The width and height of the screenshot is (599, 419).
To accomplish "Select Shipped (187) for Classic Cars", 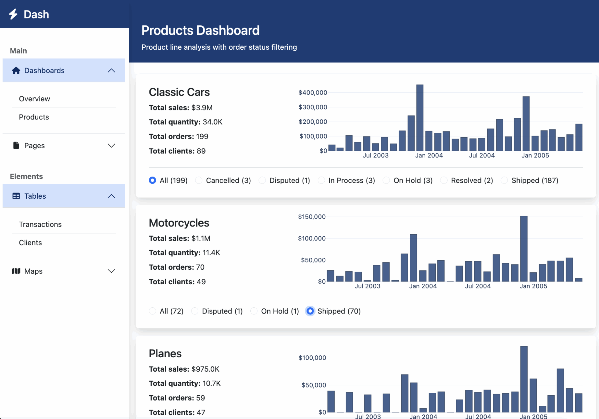I will click(x=504, y=180).
